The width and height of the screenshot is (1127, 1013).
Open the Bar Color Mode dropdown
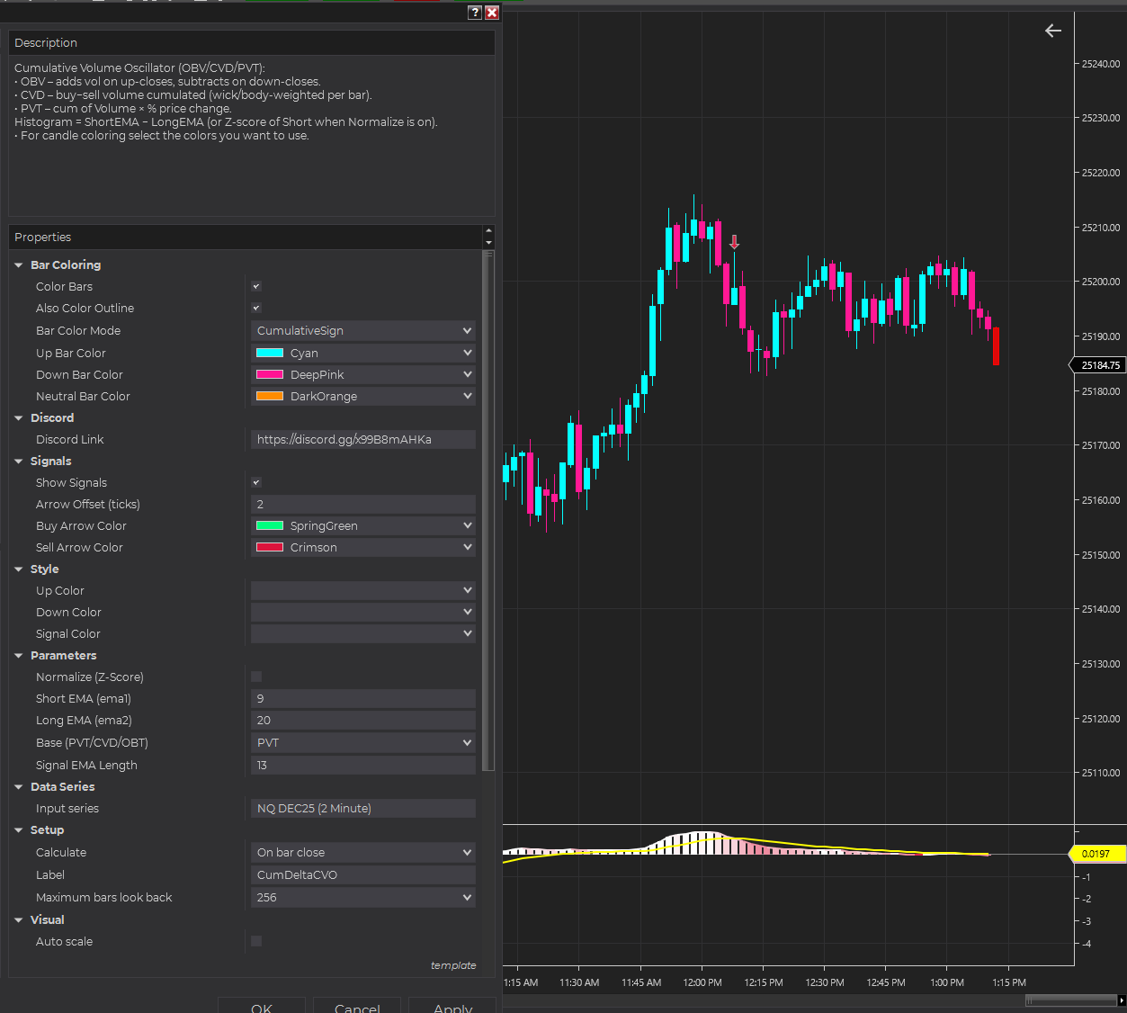coord(363,331)
